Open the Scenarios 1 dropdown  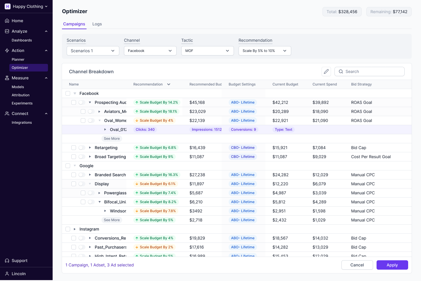(93, 51)
